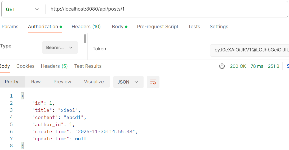The image size is (289, 150).
Task: Toggle the wrap lines icon
Action: point(153,82)
